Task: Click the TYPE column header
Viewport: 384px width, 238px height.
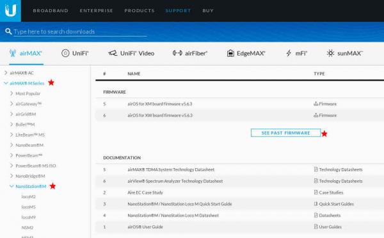Action: pyautogui.click(x=319, y=74)
